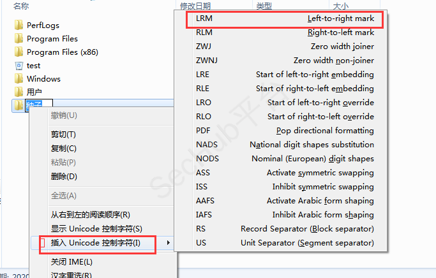Sort by 类型 column header

264,6
